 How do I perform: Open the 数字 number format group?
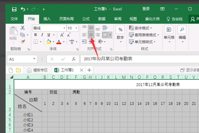120,34
